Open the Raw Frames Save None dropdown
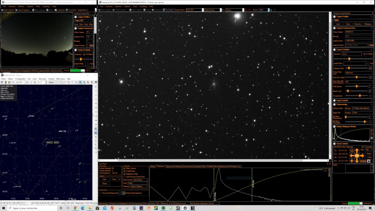Screen dimensions: 375x211 pyautogui.click(x=140, y=180)
